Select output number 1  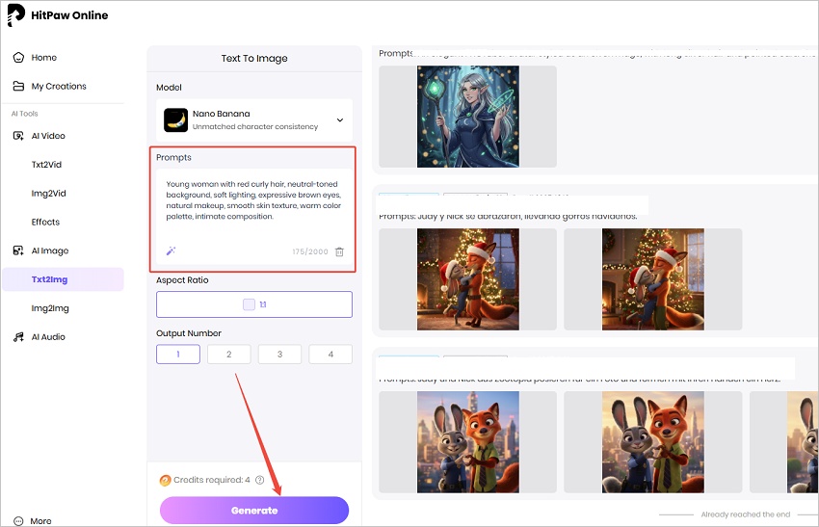pyautogui.click(x=178, y=355)
